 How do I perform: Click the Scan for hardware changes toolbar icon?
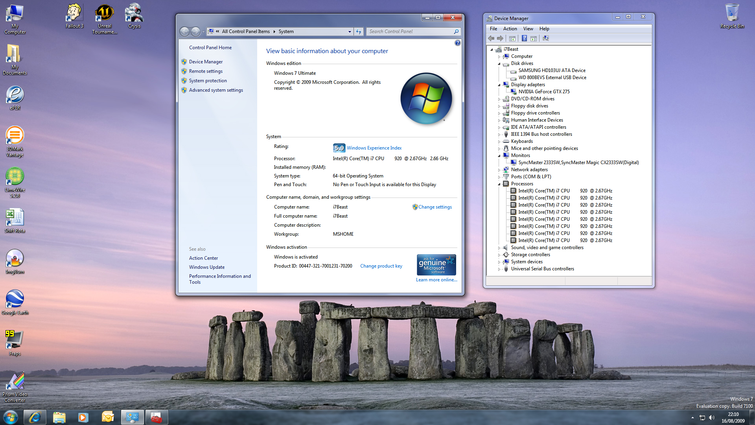point(545,38)
